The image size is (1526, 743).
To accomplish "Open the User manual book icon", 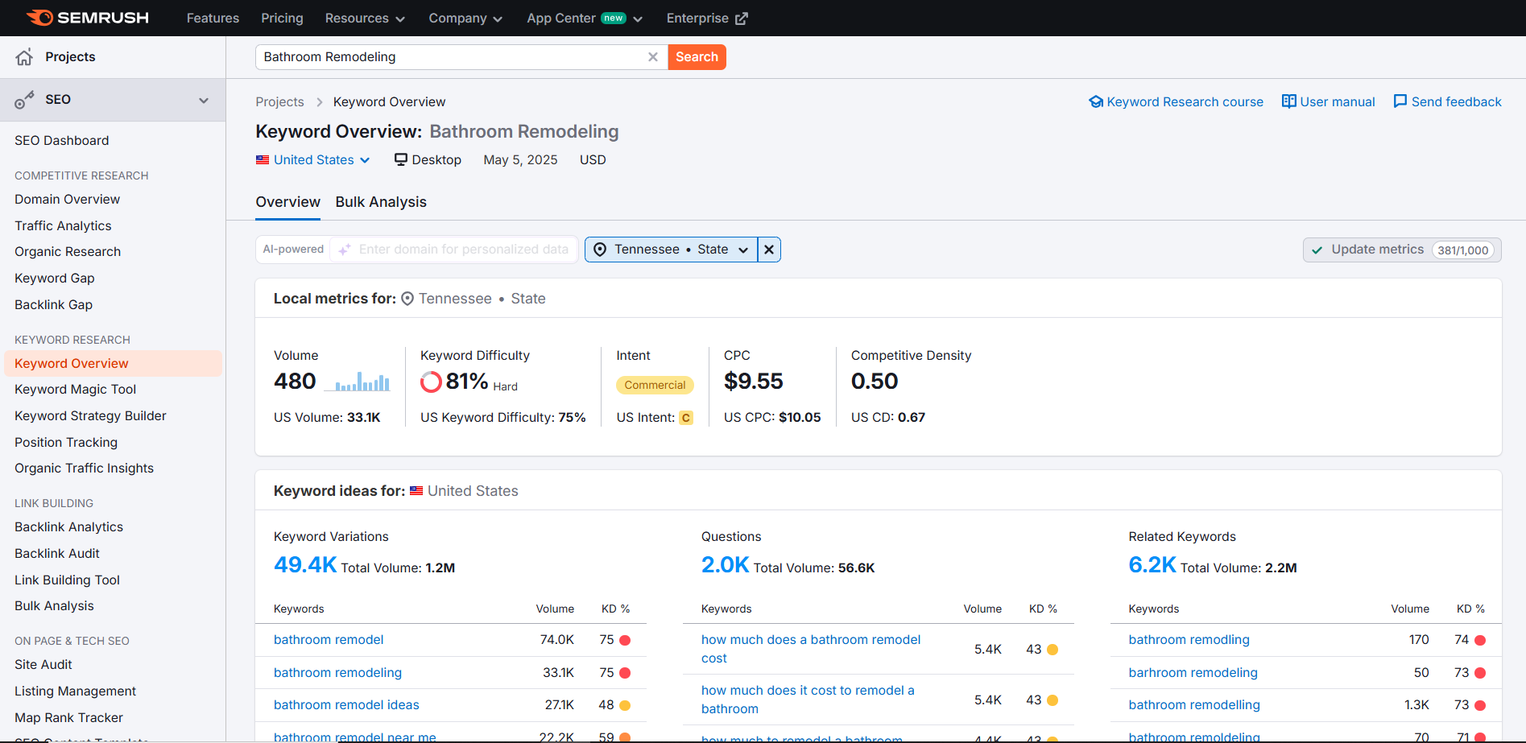I will [1288, 101].
